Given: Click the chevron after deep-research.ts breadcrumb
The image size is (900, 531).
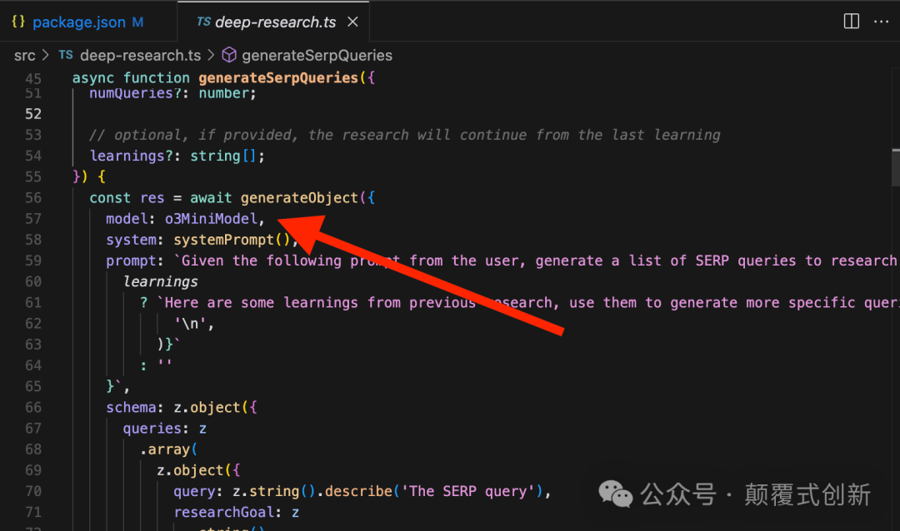Looking at the screenshot, I should [x=211, y=56].
